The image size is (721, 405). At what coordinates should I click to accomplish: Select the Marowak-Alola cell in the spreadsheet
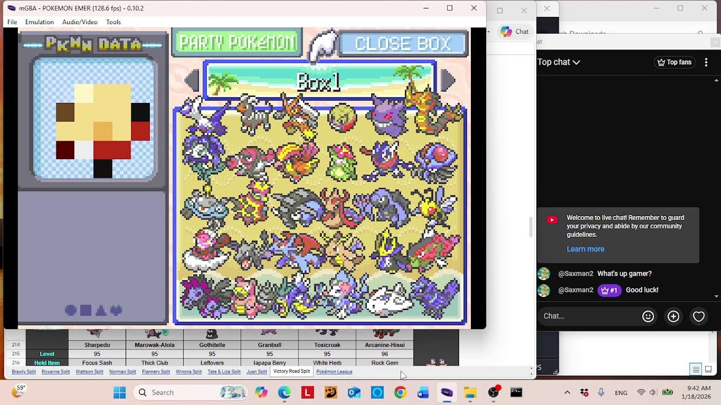point(155,345)
